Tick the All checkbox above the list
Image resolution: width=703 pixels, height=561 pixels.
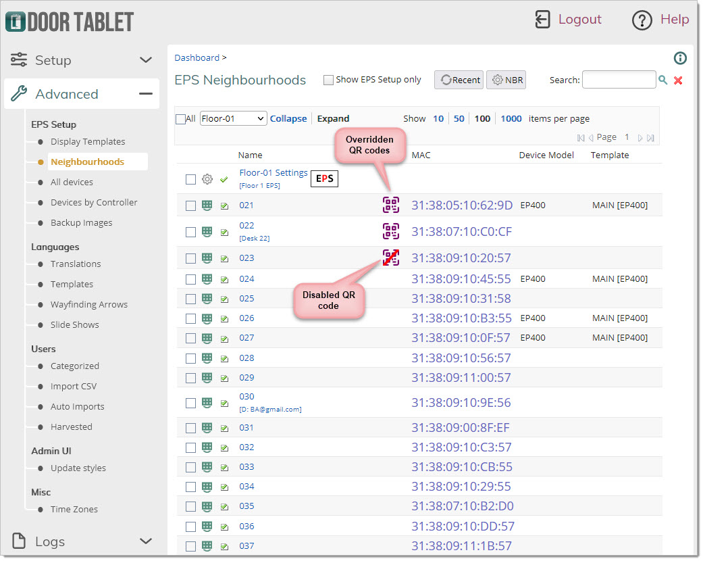click(x=180, y=119)
